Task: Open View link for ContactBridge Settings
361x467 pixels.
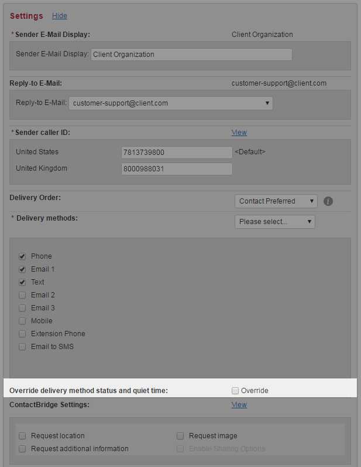Action: pos(239,405)
